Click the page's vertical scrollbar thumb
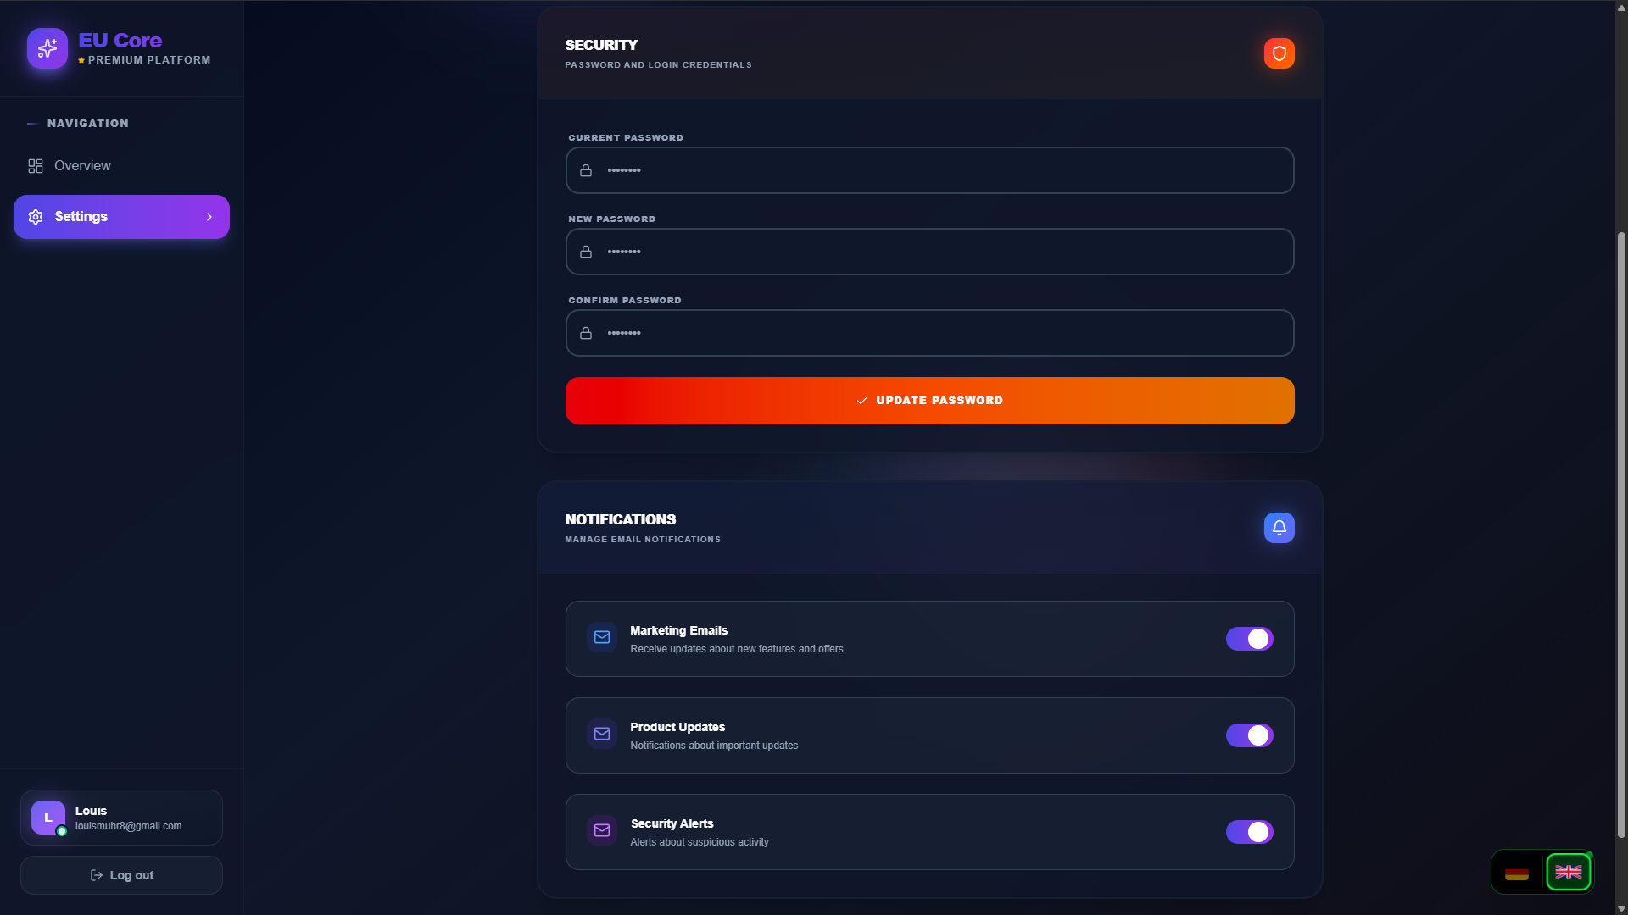 pos(1621,534)
